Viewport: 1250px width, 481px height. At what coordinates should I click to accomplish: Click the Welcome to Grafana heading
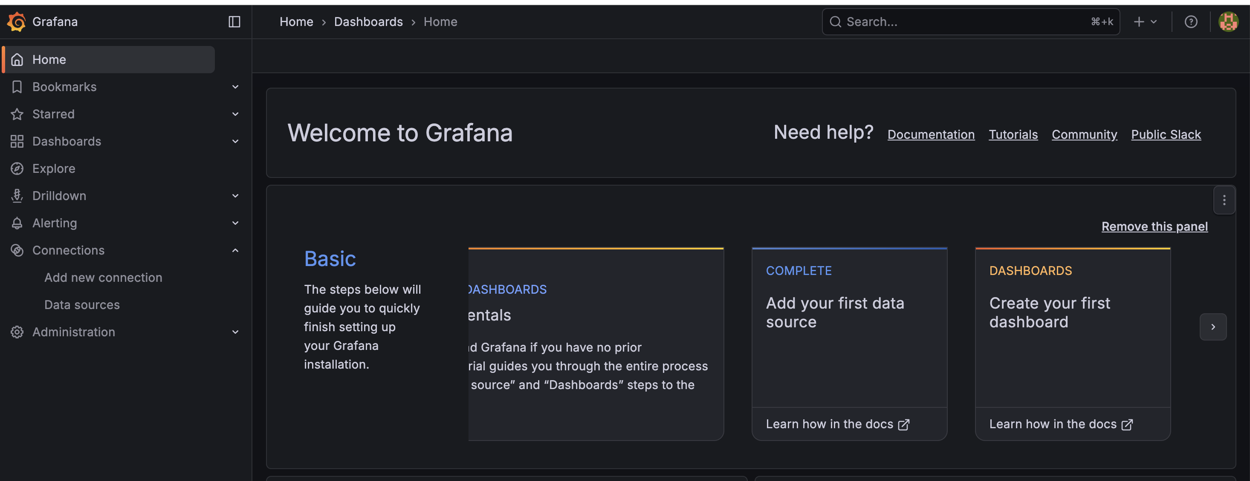tap(400, 133)
